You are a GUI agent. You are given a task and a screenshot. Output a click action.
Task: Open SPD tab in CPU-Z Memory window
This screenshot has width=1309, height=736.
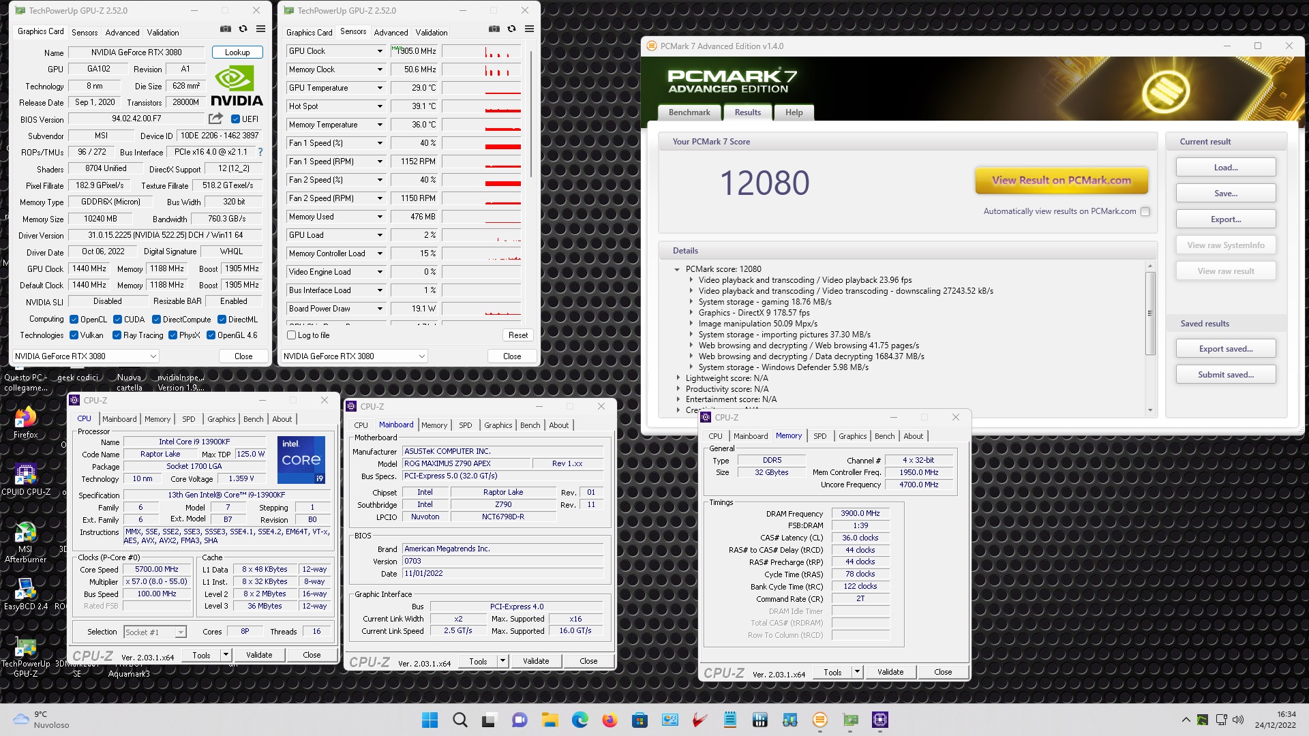tap(819, 436)
